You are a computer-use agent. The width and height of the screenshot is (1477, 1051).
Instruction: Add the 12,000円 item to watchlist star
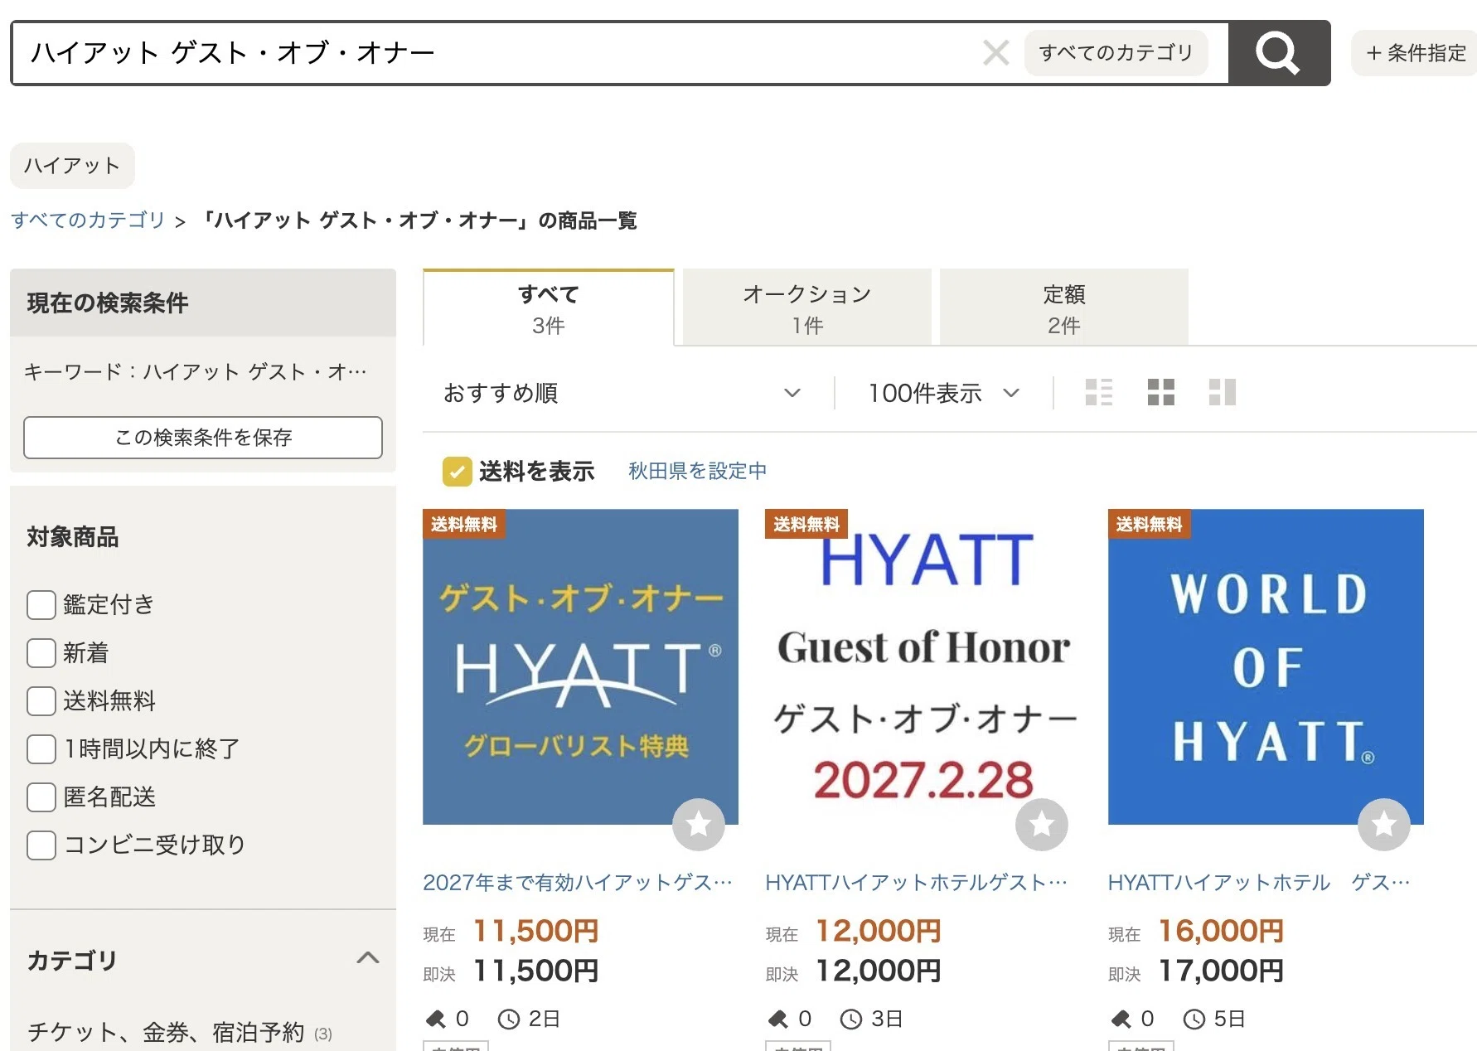tap(1042, 824)
